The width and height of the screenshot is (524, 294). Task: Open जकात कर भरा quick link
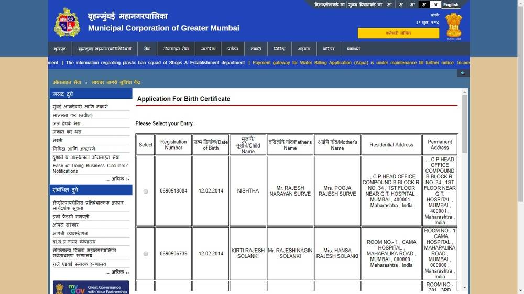[x=67, y=132]
